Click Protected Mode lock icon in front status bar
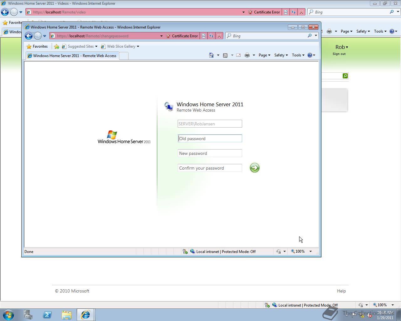This screenshot has height=321, width=401. [279, 251]
